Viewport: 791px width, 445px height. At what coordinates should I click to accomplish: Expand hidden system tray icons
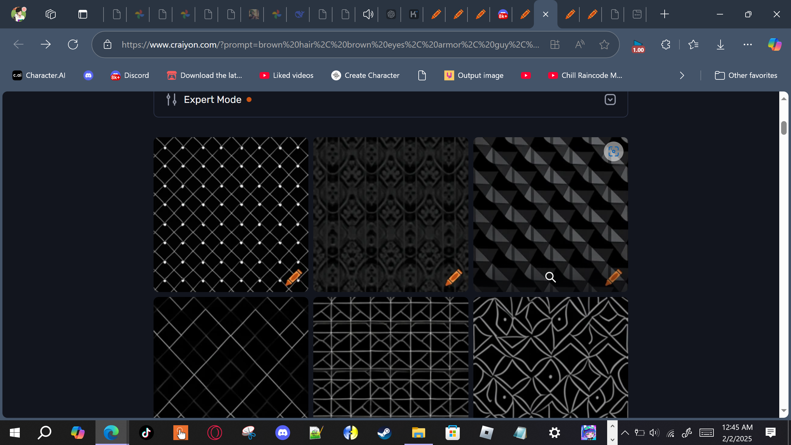(625, 433)
